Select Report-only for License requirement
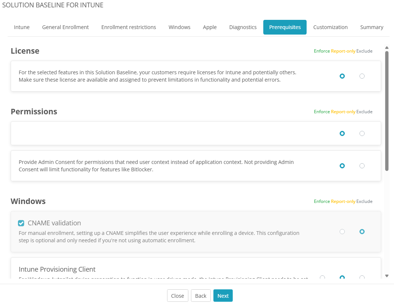This screenshot has height=304, width=394. coord(342,76)
